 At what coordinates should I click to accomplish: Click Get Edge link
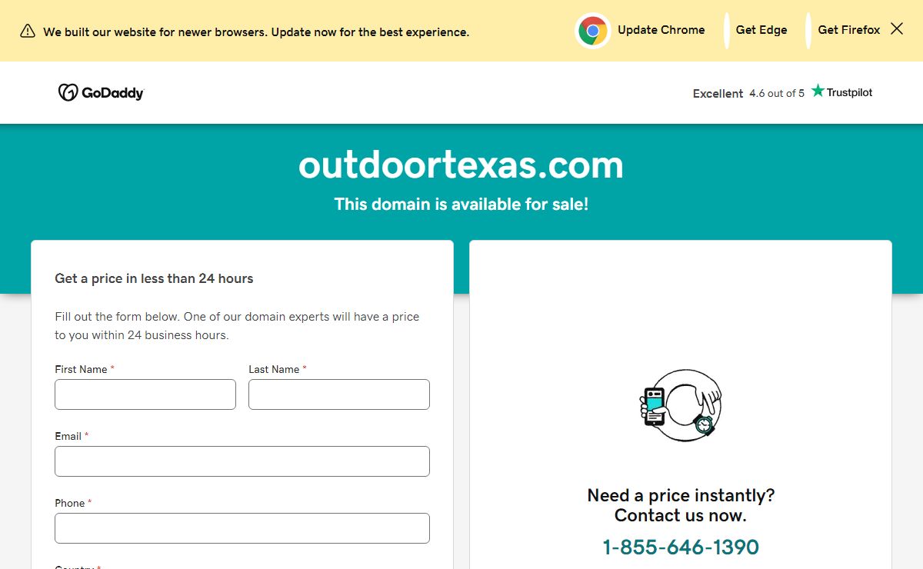click(761, 30)
